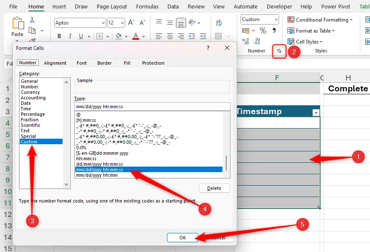The width and height of the screenshot is (370, 252).
Task: Toggle Italic formatting
Action: pos(70,36)
